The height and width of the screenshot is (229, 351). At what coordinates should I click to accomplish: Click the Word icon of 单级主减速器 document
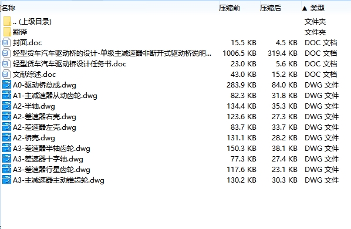[6, 53]
